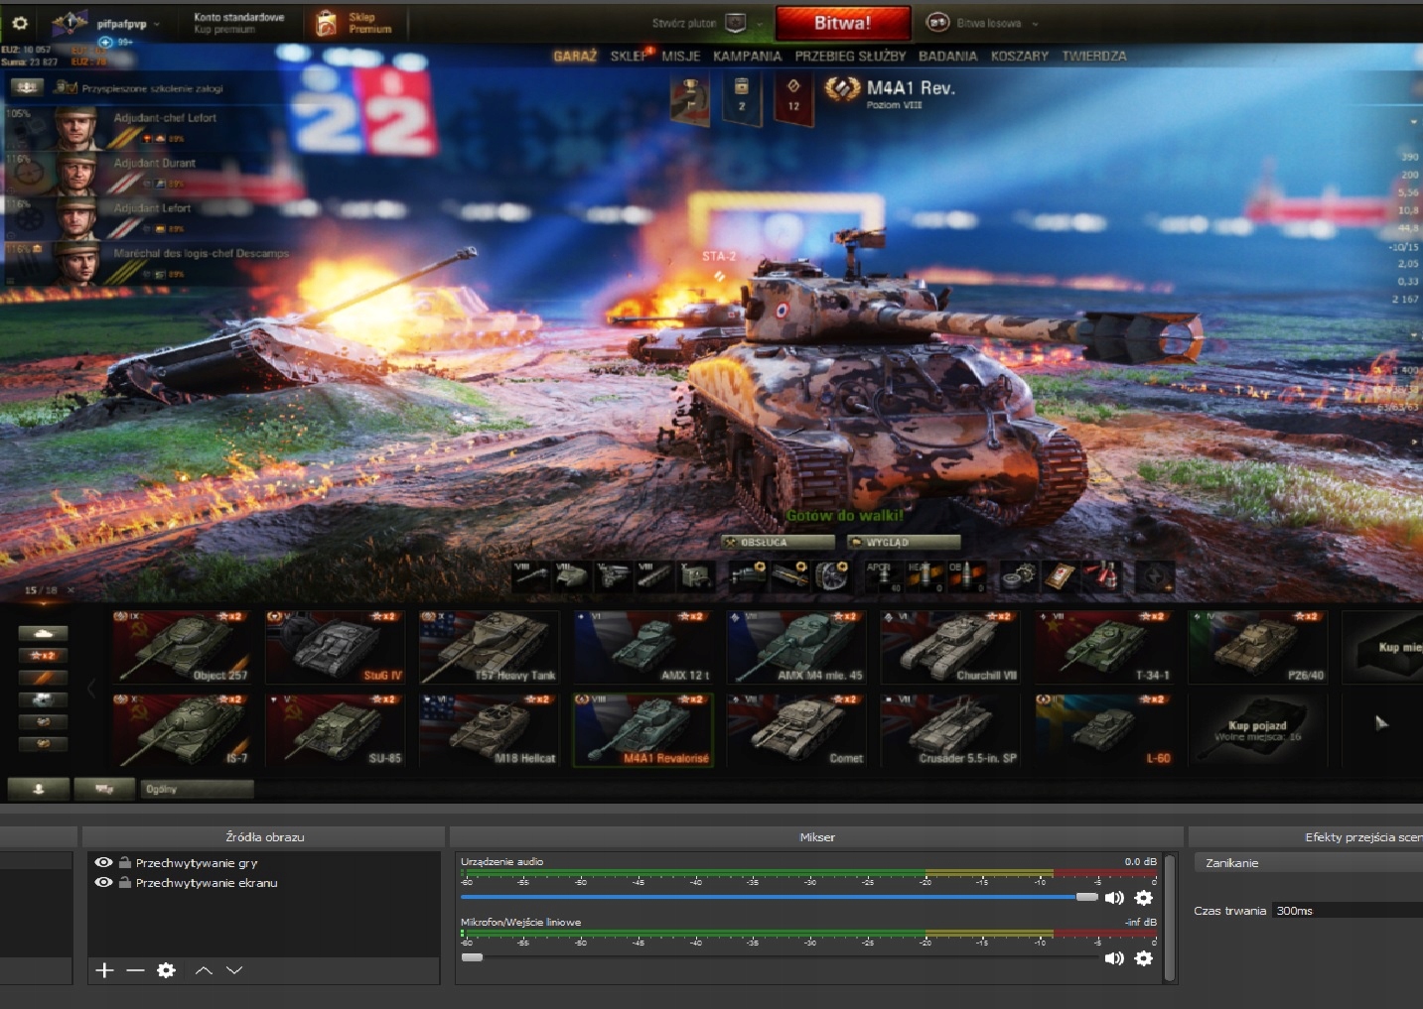Switch to the GARAŻ tab
Image resolution: width=1423 pixels, height=1009 pixels.
[x=575, y=57]
